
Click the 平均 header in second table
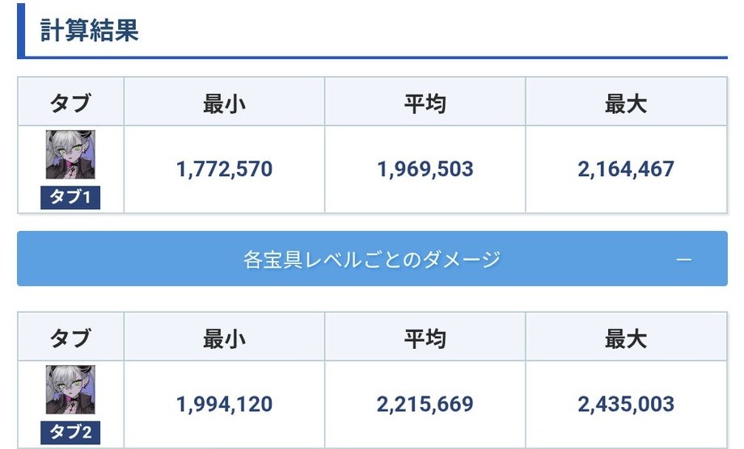425,338
